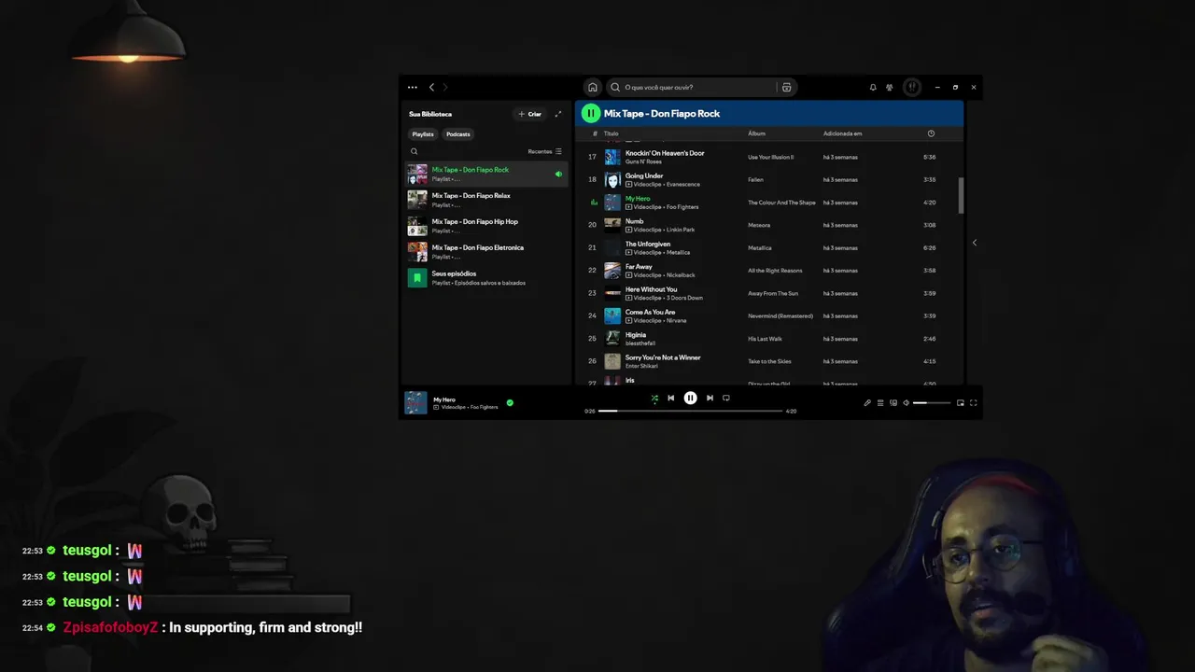Select the Podcasts filter chip
Image resolution: width=1195 pixels, height=672 pixels.
point(458,134)
